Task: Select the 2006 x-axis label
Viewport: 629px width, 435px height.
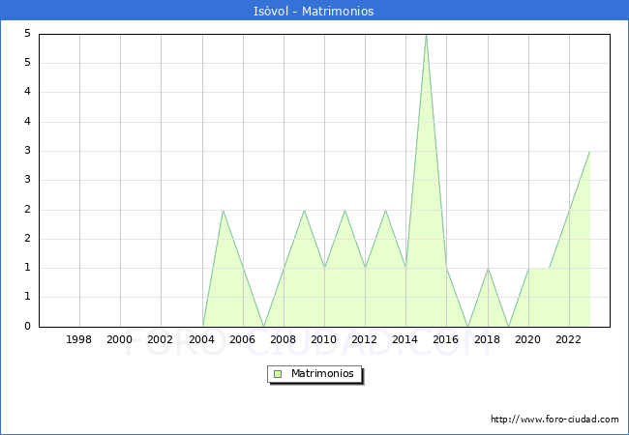Action: (242, 339)
